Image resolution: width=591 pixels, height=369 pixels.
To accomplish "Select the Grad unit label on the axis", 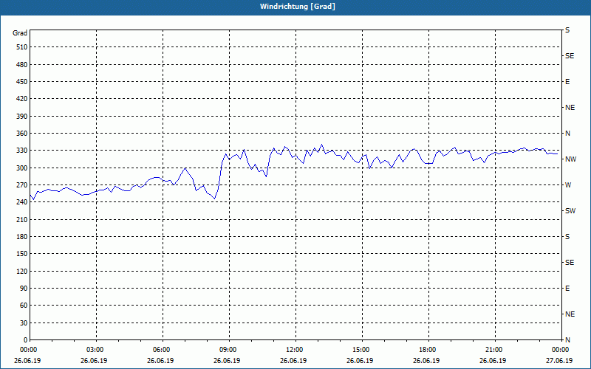I will point(20,33).
